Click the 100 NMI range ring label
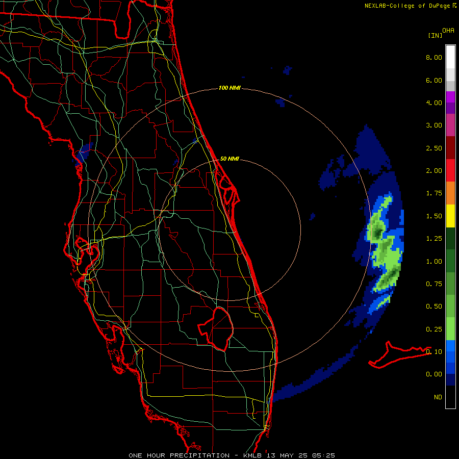The height and width of the screenshot is (459, 459). [x=229, y=88]
